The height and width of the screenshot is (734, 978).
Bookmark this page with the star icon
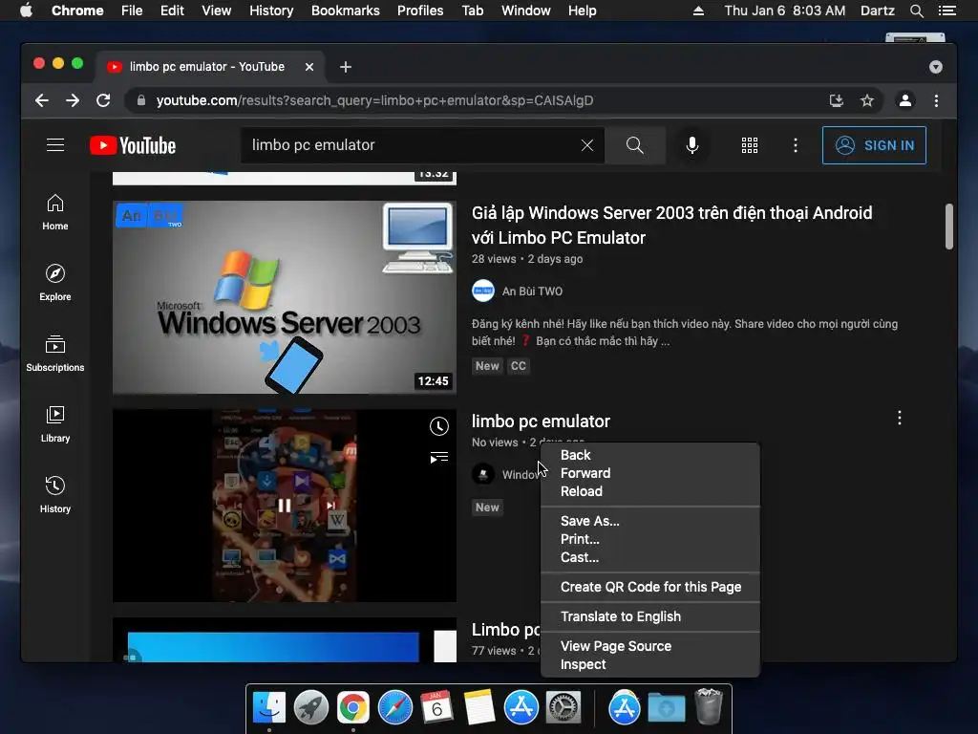click(867, 100)
